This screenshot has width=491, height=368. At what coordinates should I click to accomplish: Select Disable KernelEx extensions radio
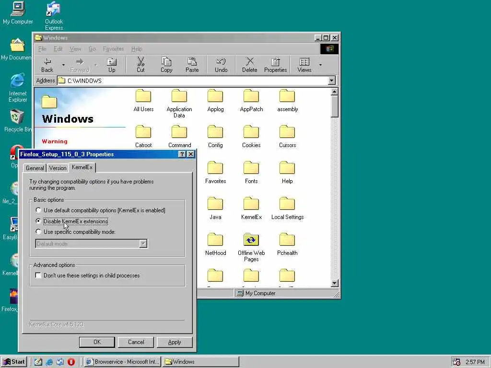pos(38,221)
